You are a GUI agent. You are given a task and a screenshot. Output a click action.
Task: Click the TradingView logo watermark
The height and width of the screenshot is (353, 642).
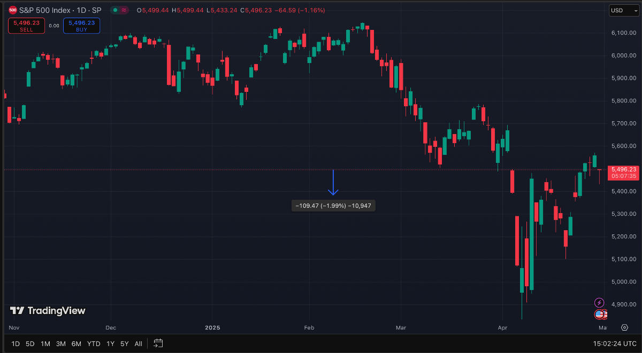[x=48, y=311]
